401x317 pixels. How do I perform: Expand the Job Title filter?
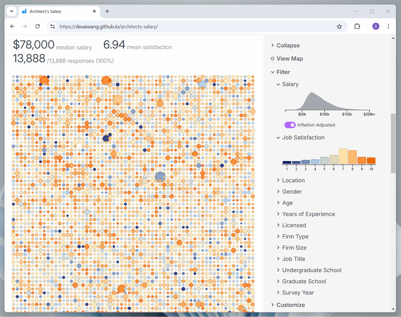tap(291, 259)
